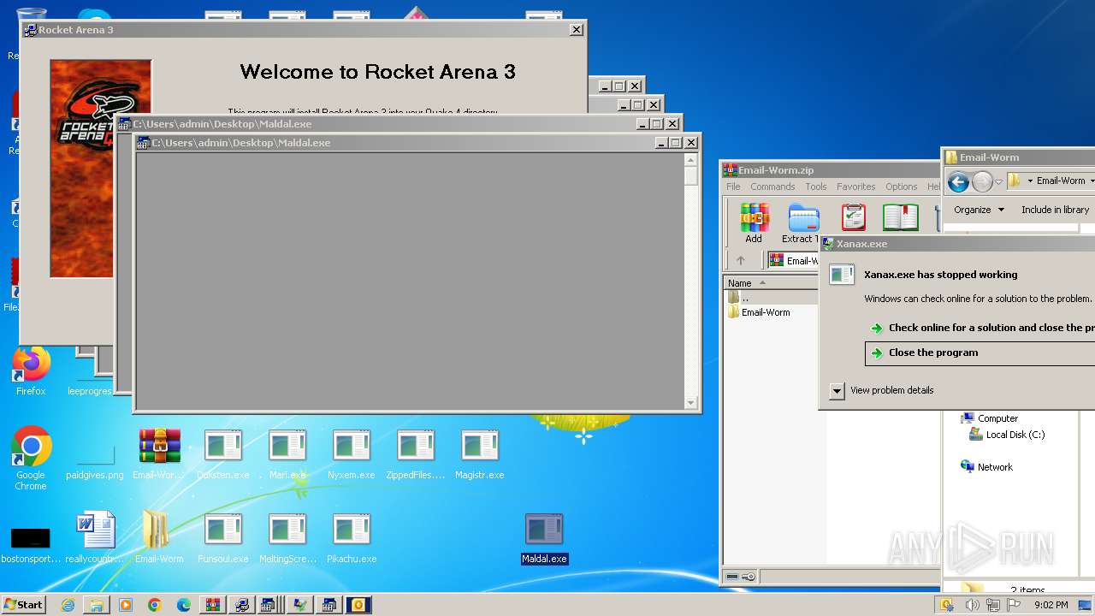This screenshot has width=1095, height=616.
Task: Select Nyxem.exe desktop icon
Action: (x=352, y=455)
